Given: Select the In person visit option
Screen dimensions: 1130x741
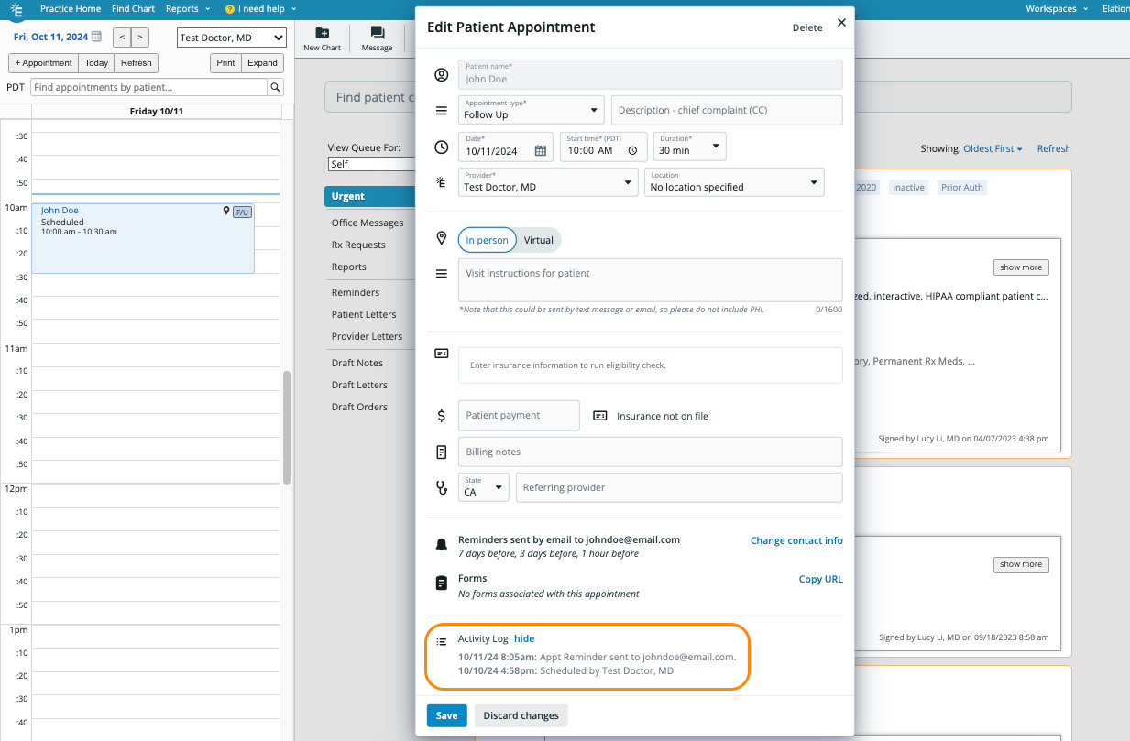Looking at the screenshot, I should [487, 240].
